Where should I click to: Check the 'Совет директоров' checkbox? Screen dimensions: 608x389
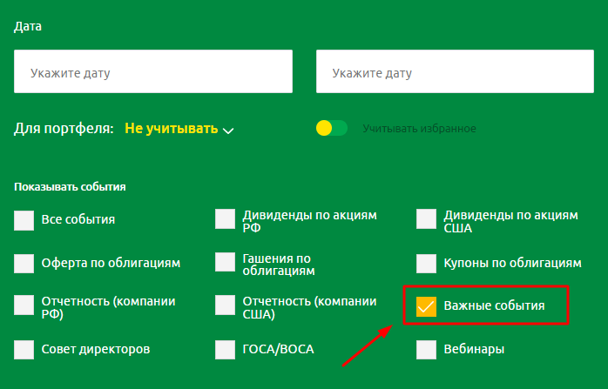24,349
